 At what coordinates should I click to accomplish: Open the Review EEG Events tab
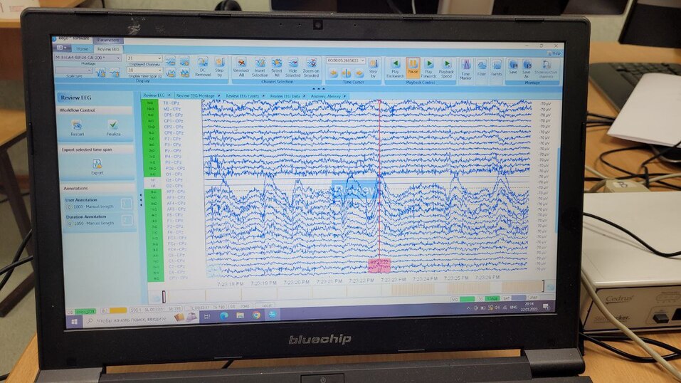coord(243,95)
